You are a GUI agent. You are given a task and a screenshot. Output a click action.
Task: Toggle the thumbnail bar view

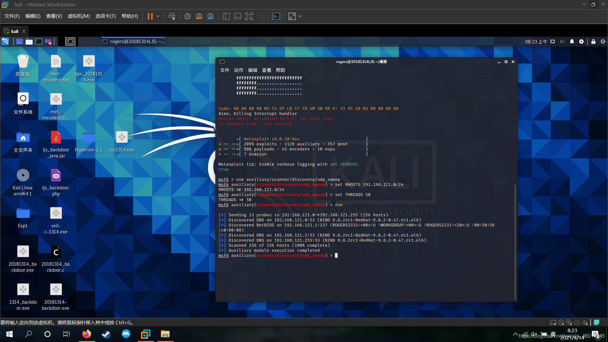(237, 16)
